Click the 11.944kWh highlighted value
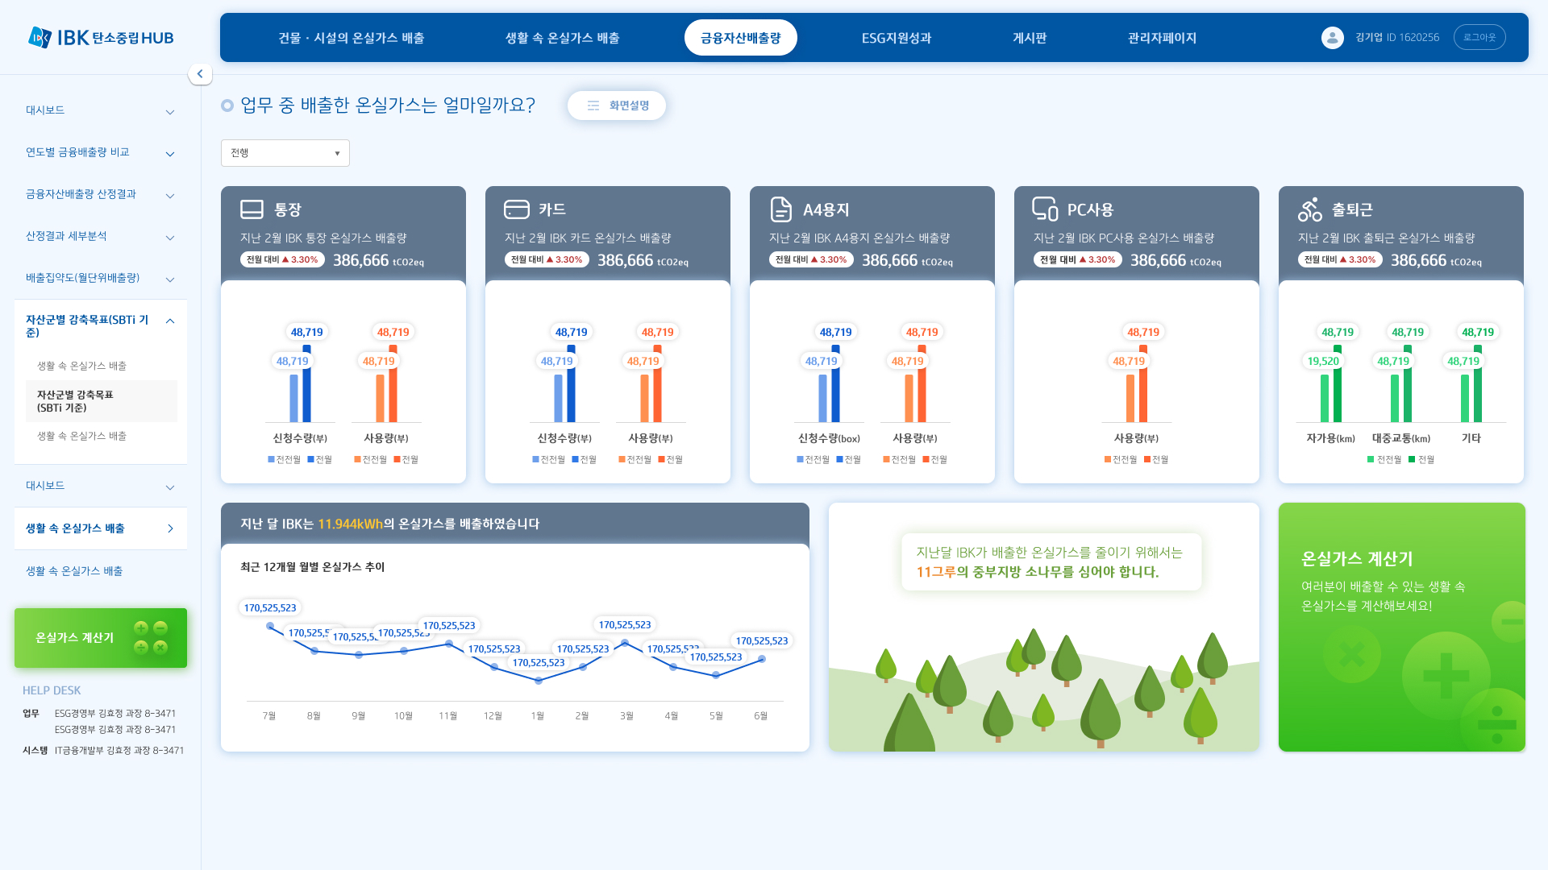 click(350, 524)
